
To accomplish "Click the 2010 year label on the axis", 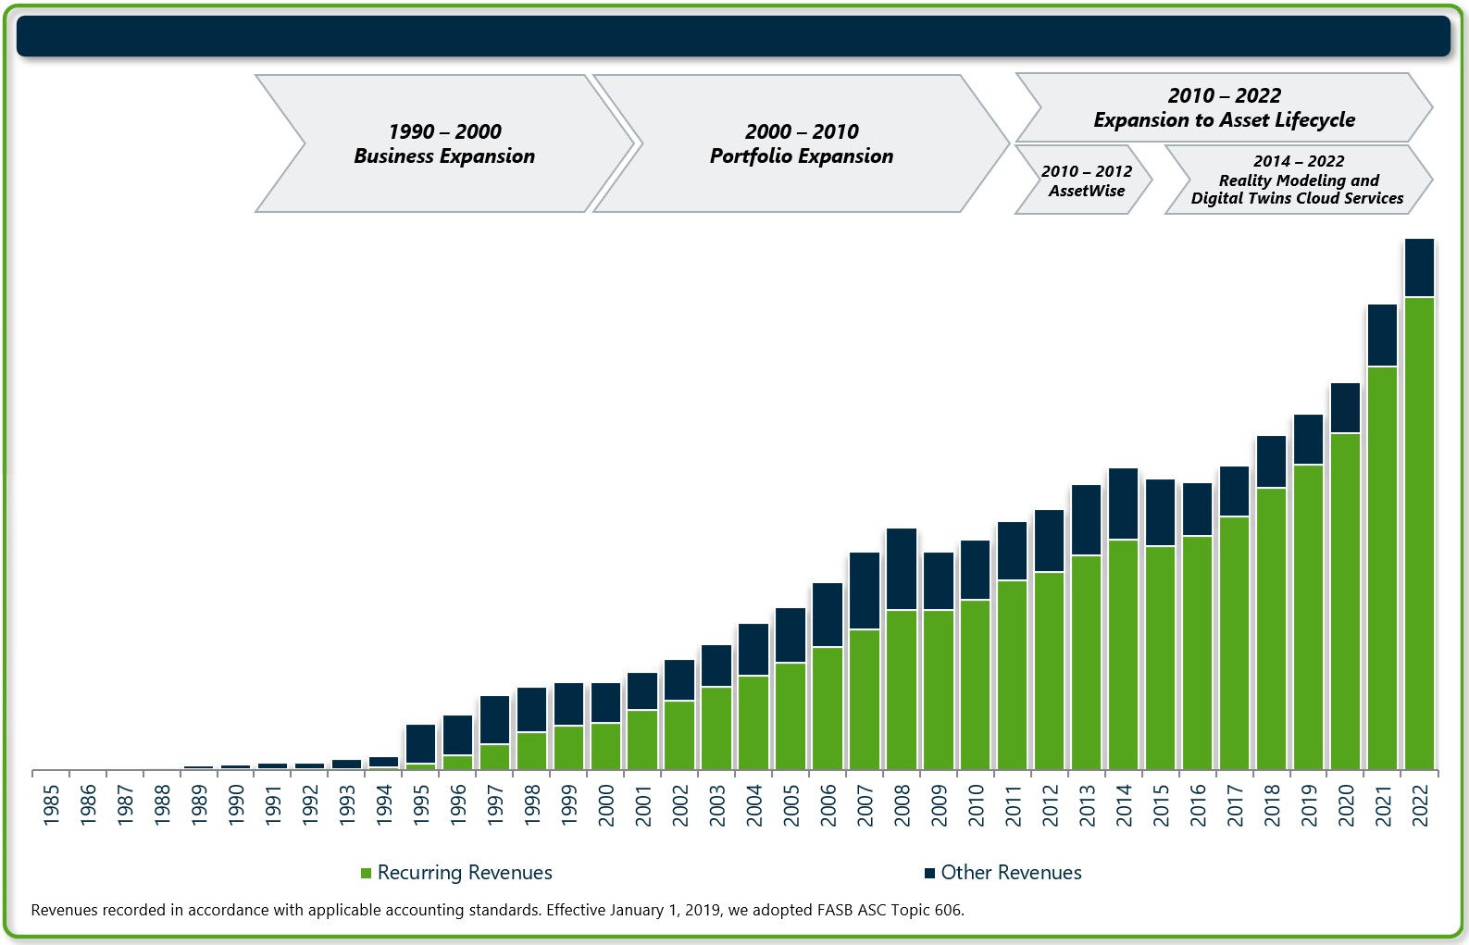I will [x=976, y=804].
